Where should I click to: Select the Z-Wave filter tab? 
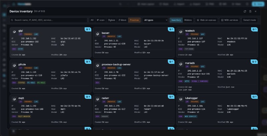click(122, 20)
